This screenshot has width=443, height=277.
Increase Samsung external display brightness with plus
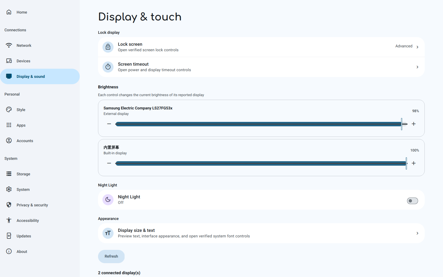(x=414, y=124)
